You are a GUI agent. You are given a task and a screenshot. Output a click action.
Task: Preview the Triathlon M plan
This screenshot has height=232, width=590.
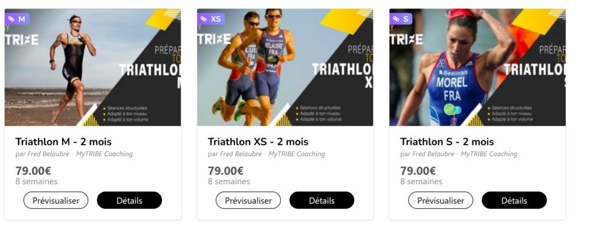tap(56, 200)
